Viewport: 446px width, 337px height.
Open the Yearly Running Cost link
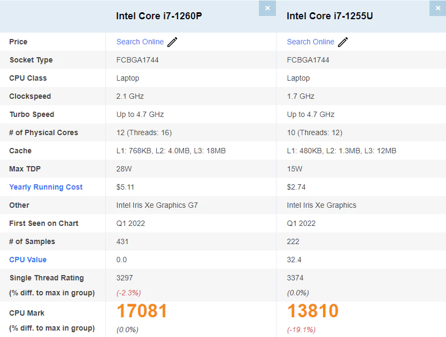coord(46,187)
